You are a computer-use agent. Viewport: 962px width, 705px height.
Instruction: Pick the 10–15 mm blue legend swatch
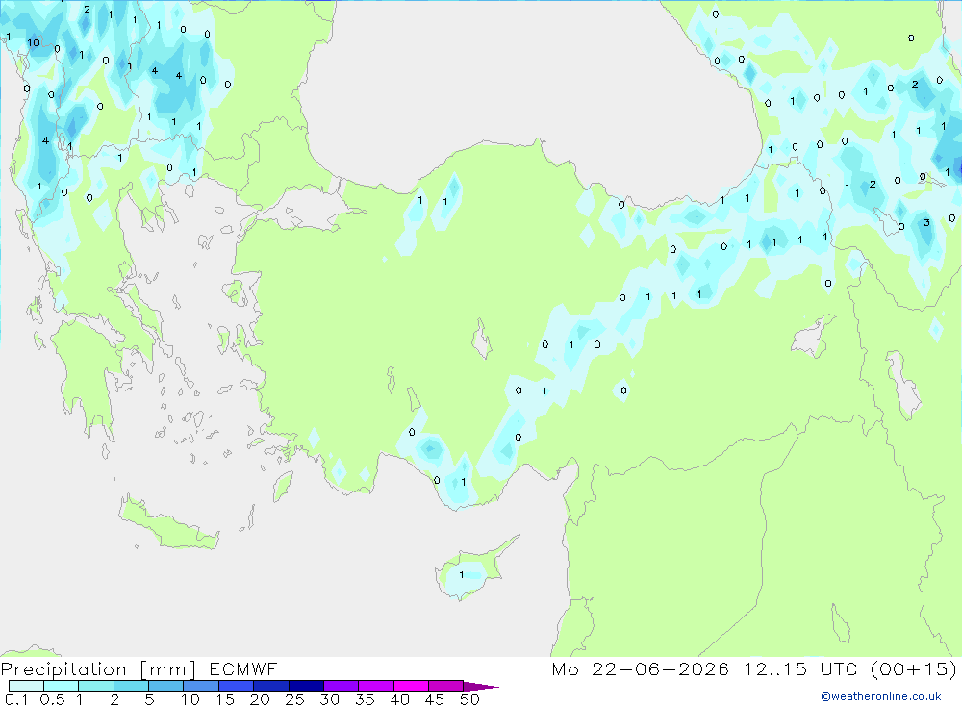point(201,686)
